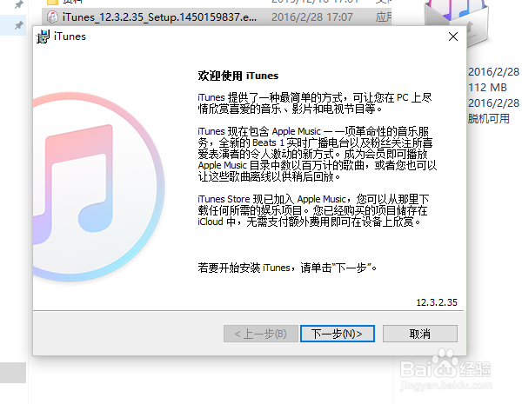522x404 pixels.
Task: Click the iTunes installer title bar icon
Action: [43, 36]
